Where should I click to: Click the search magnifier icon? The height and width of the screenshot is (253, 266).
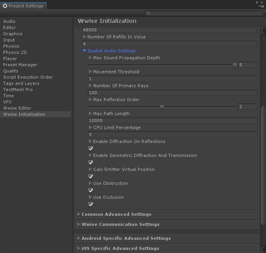coord(148,13)
